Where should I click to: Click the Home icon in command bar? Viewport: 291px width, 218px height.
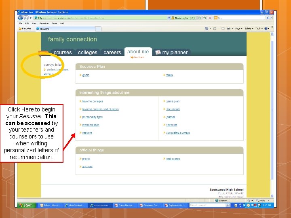pos(207,29)
